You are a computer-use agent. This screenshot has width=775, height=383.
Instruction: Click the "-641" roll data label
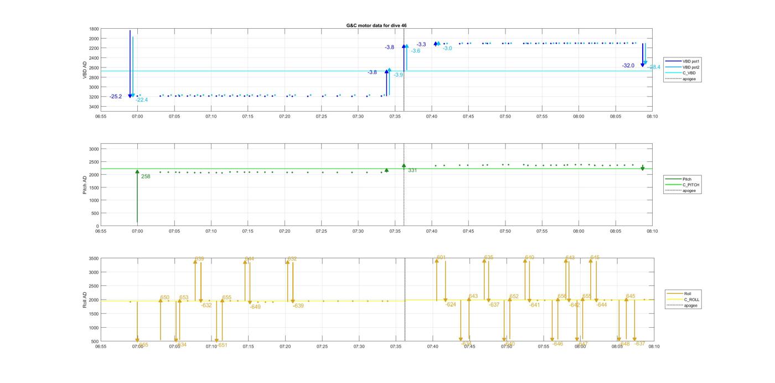535,305
